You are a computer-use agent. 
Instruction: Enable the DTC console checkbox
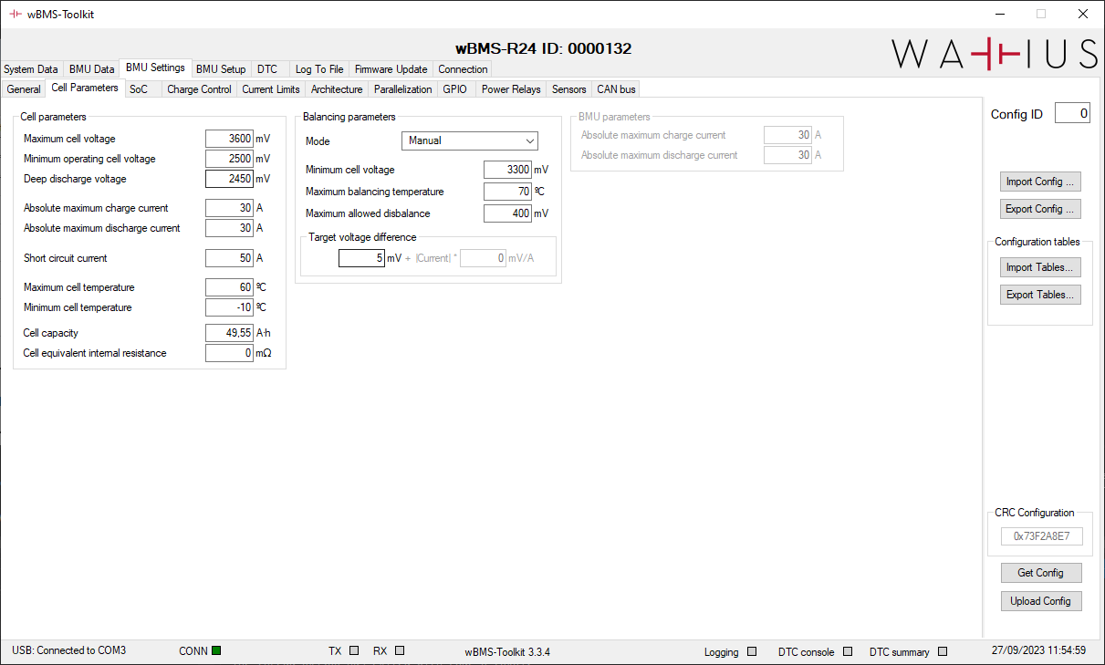(x=848, y=651)
